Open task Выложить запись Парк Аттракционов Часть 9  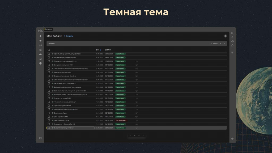click(71, 95)
